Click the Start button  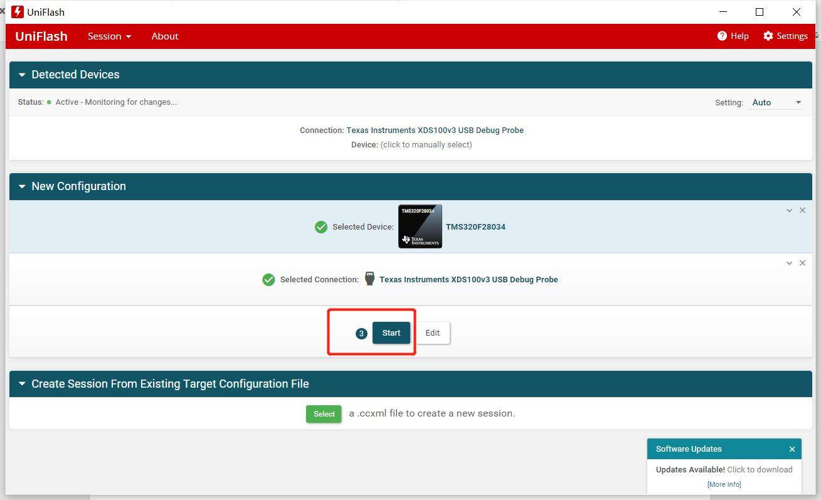[391, 332]
